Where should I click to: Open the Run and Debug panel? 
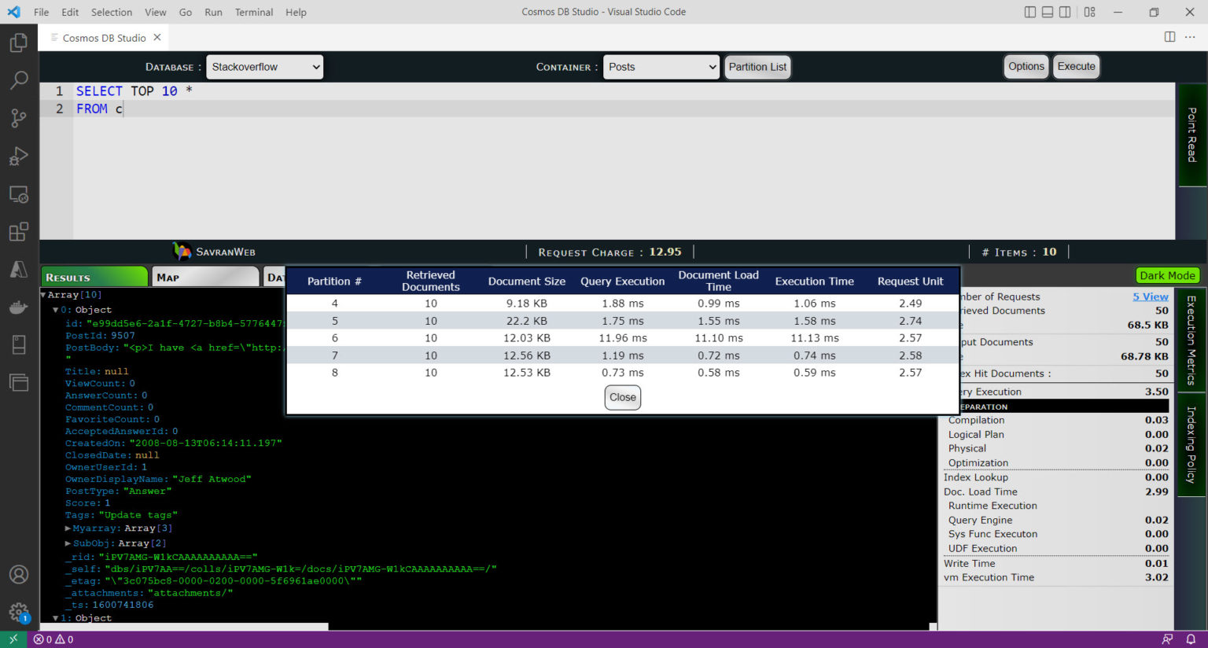tap(20, 156)
